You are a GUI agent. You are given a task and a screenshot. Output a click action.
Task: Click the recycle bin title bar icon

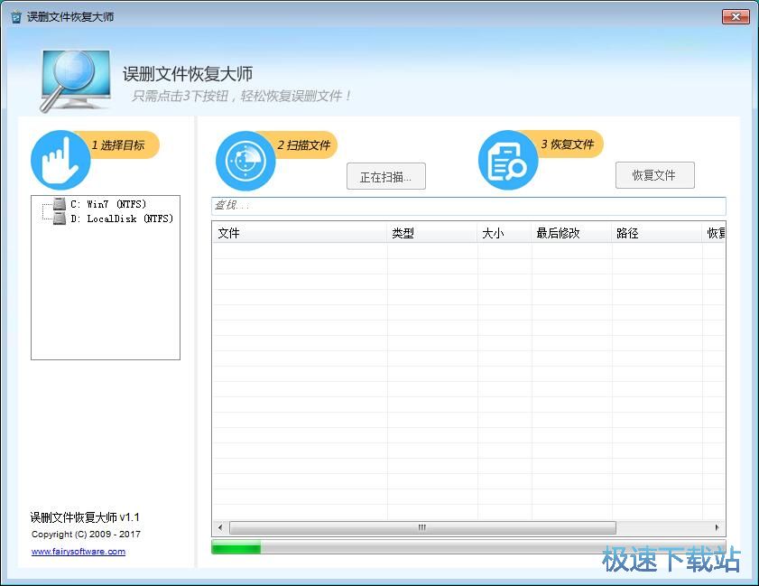16,17
